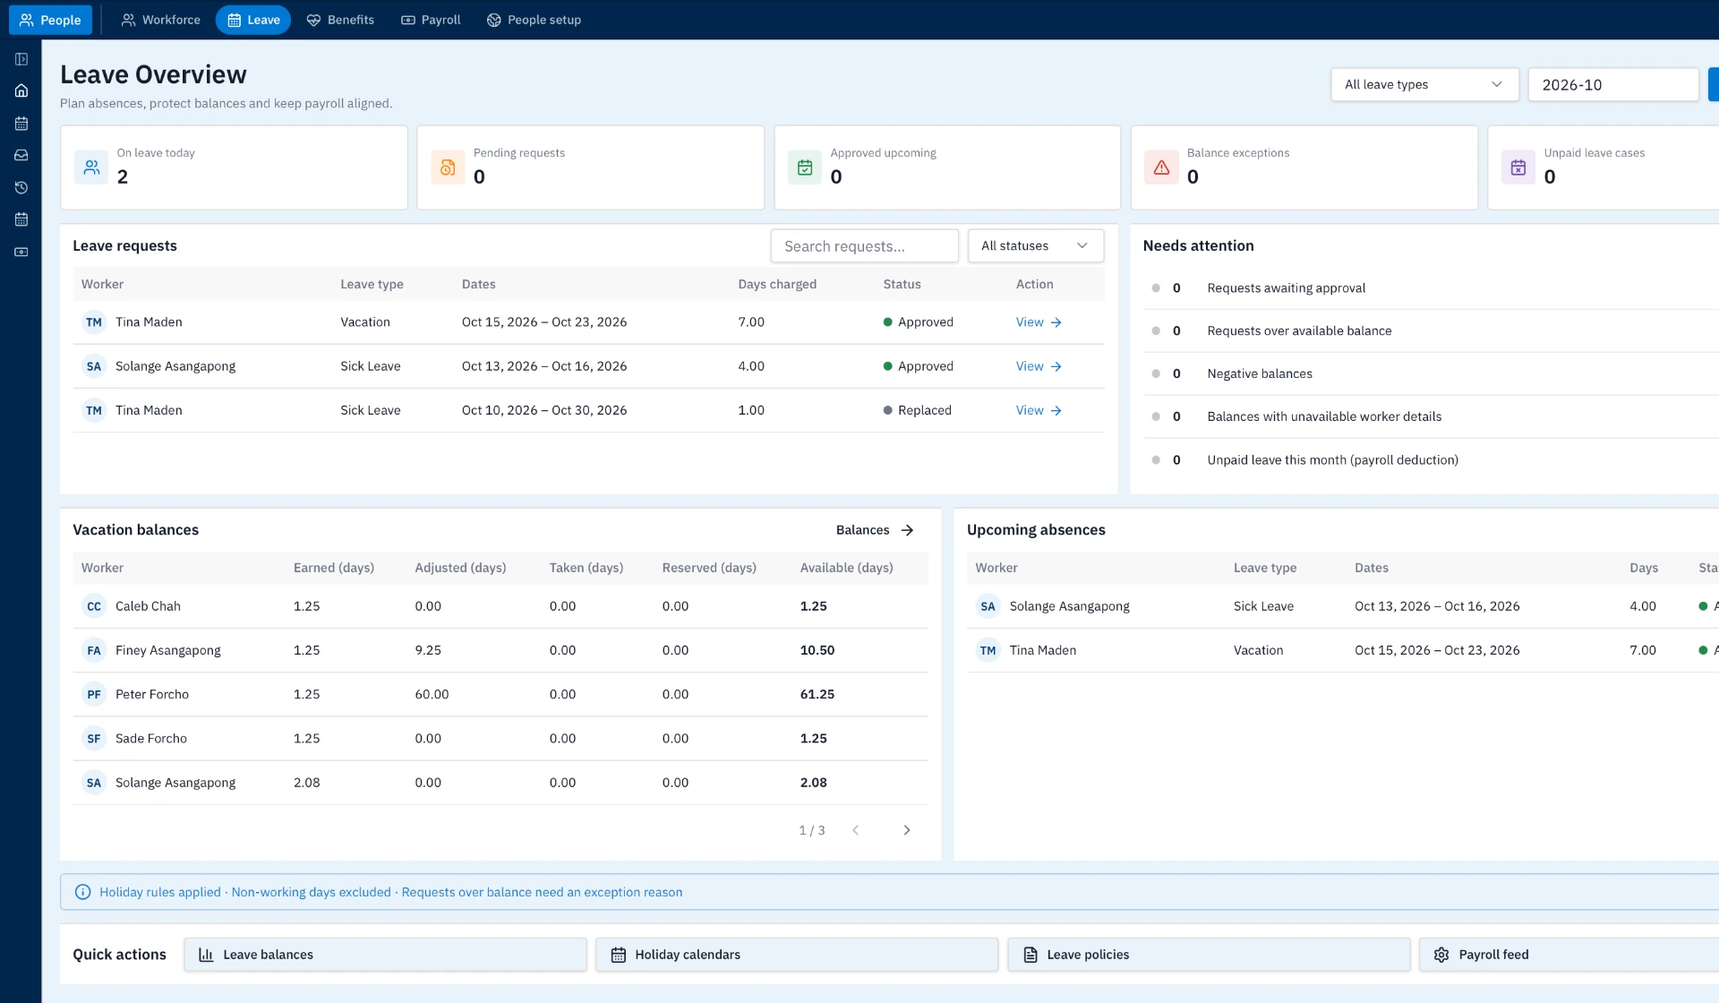
Task: Expand the sidebar with the panel toggle icon
Action: tap(21, 59)
